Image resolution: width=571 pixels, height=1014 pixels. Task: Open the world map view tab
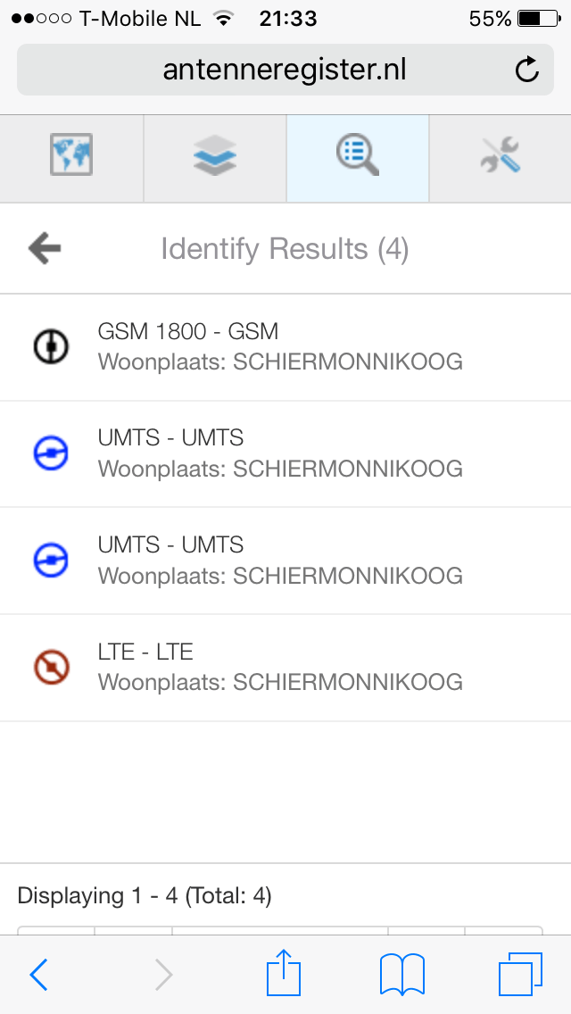click(71, 155)
